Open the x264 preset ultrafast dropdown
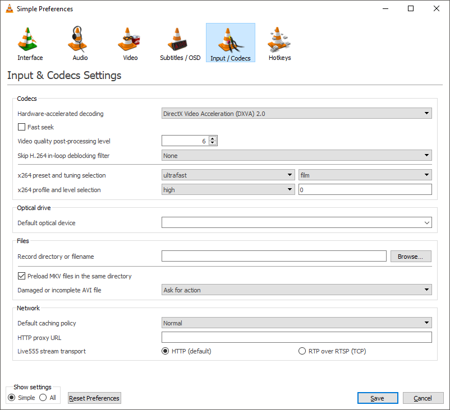450x410 pixels. click(228, 175)
